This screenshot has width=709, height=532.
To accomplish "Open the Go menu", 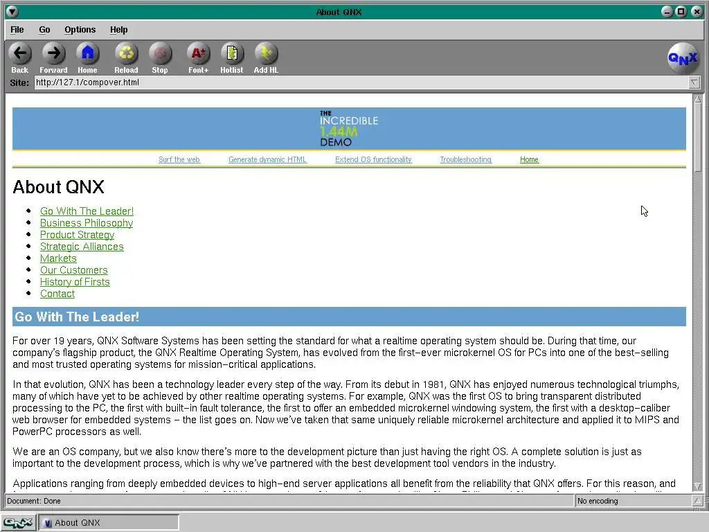I will (44, 30).
